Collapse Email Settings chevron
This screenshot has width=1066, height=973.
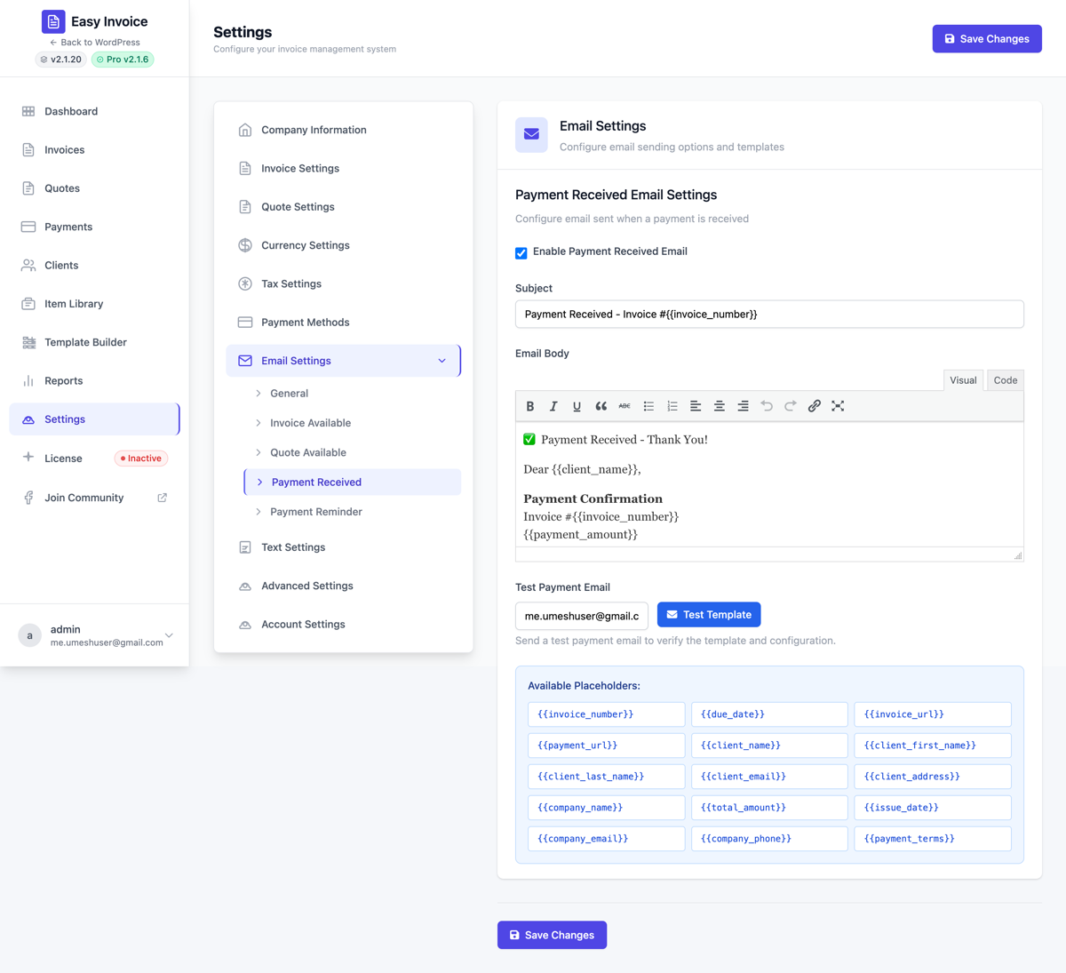pos(442,361)
